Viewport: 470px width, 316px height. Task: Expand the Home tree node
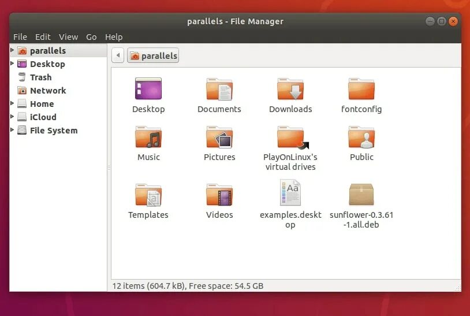12,103
